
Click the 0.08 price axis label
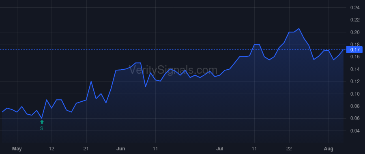pyautogui.click(x=355, y=106)
